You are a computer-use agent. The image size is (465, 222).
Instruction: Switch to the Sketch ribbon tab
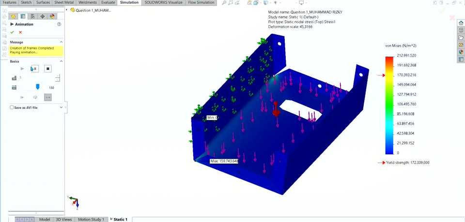pos(26,2)
